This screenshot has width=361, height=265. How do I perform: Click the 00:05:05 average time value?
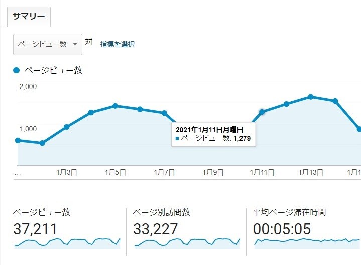(282, 229)
